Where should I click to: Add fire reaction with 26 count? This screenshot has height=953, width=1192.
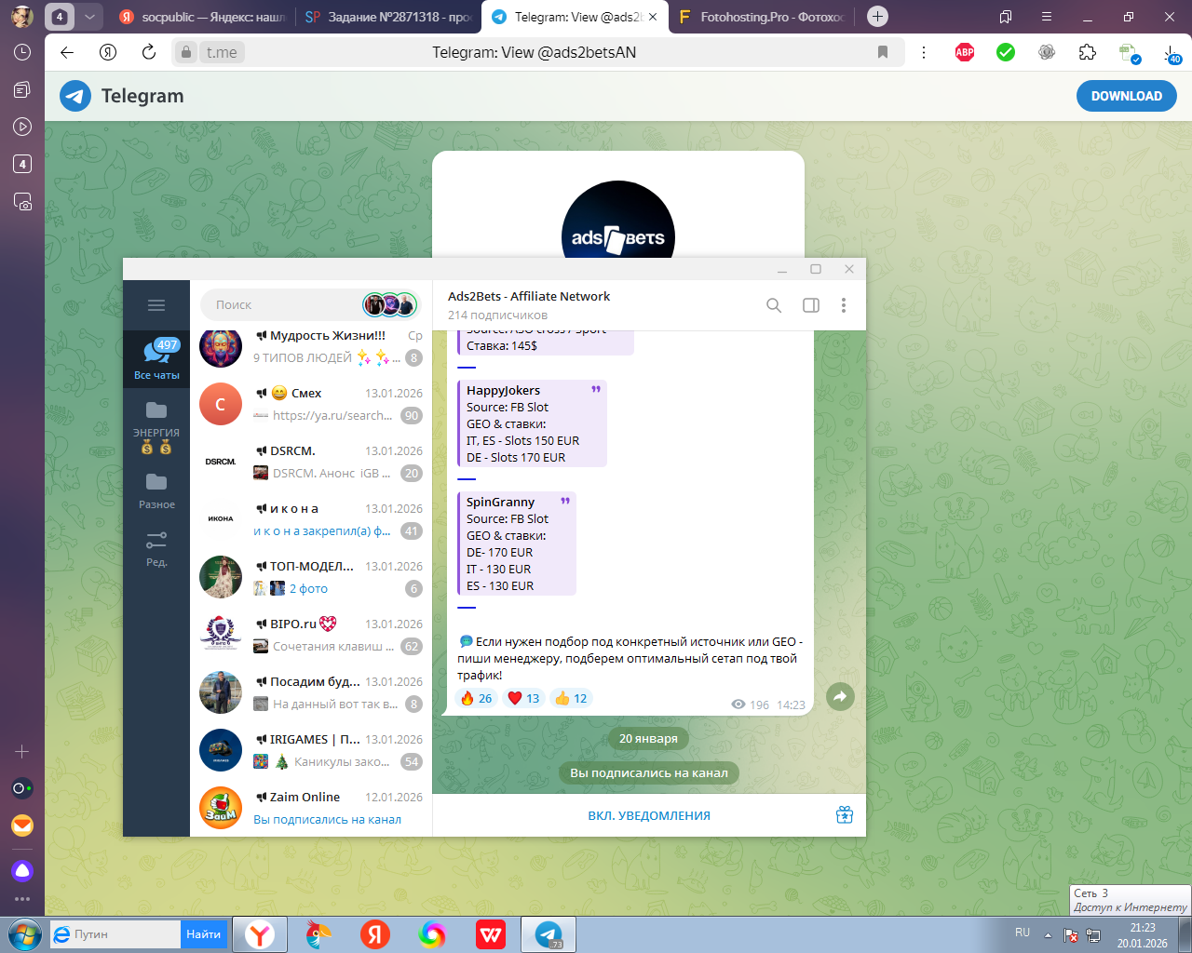(x=476, y=698)
